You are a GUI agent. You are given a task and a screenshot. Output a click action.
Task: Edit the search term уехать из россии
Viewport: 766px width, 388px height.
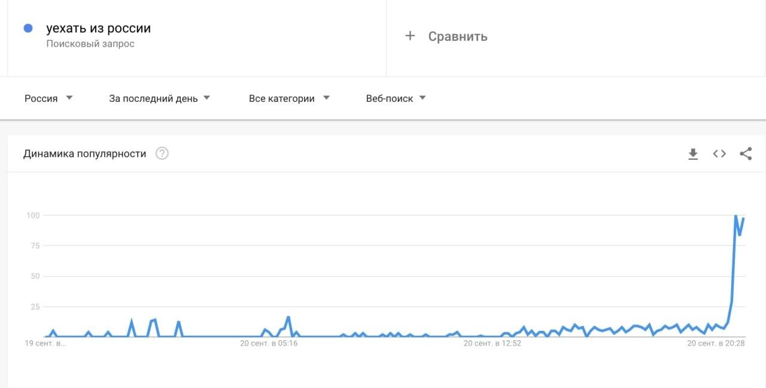coord(99,28)
